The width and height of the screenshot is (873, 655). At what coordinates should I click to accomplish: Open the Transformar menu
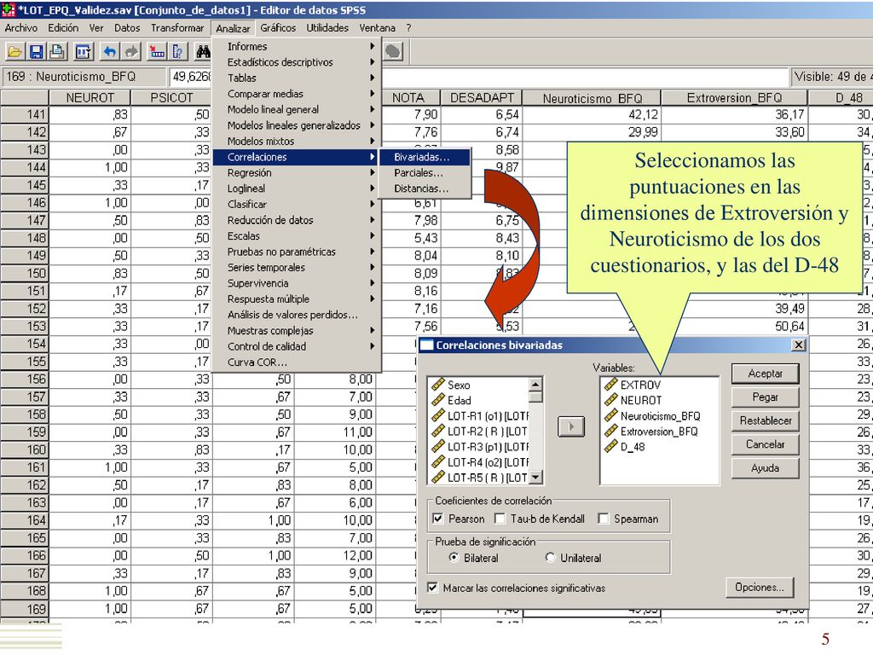coord(177,28)
